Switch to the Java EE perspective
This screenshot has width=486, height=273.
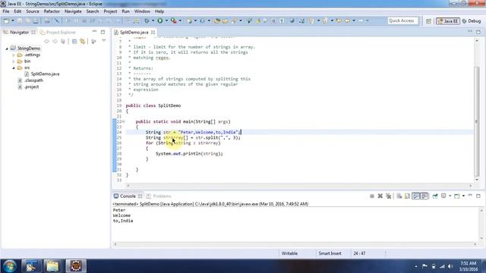click(x=448, y=20)
